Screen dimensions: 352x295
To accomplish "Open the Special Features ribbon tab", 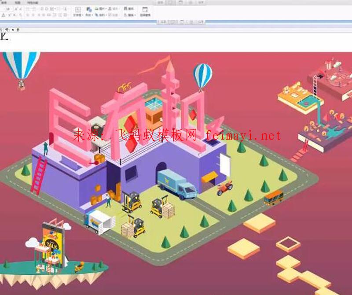I will click(x=33, y=3).
